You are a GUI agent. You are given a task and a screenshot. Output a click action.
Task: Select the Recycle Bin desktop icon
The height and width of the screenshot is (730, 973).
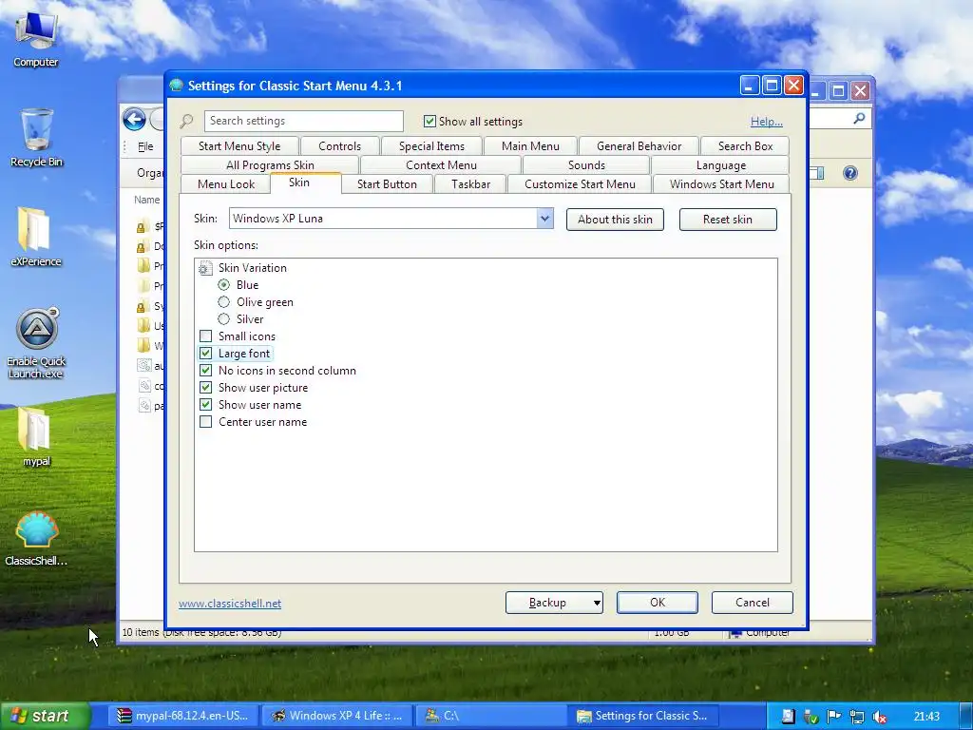[x=36, y=137]
